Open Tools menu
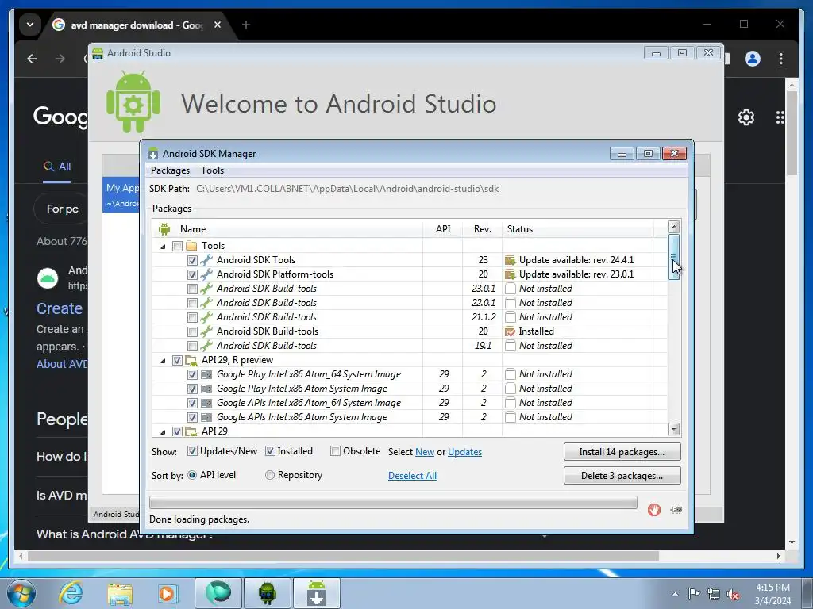813x609 pixels. [x=213, y=170]
